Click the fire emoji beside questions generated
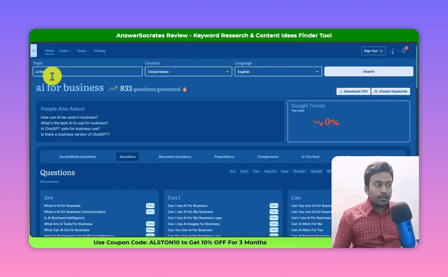Screen dimensions: 448x277 click(x=185, y=89)
